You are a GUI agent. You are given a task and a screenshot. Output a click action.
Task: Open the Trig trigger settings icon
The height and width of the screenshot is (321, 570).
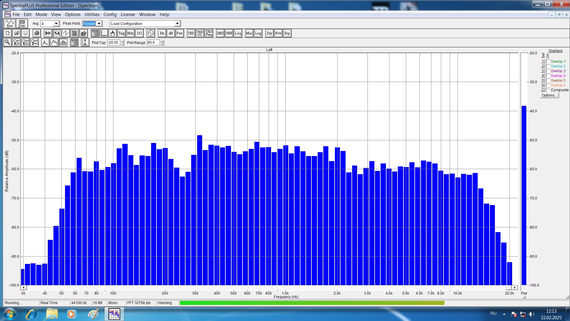click(x=121, y=33)
